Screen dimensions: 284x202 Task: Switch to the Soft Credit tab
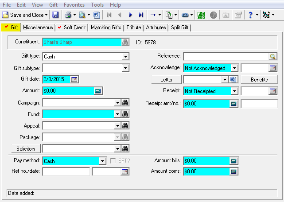pyautogui.click(x=72, y=27)
